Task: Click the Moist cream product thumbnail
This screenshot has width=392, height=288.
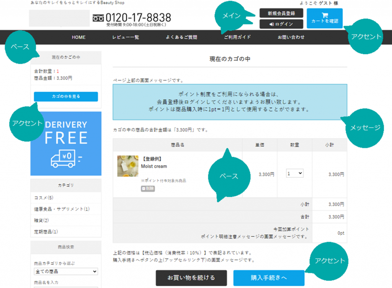Action: pos(128,166)
